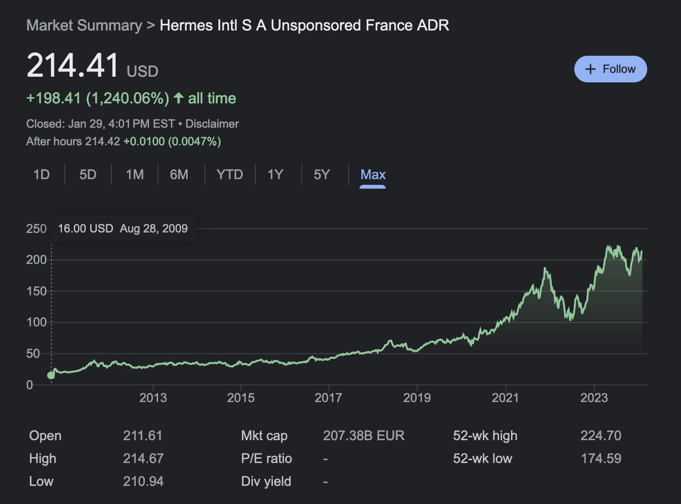
Task: Click the 16.00 USD Aug 28, 2009 tooltip
Action: point(123,229)
